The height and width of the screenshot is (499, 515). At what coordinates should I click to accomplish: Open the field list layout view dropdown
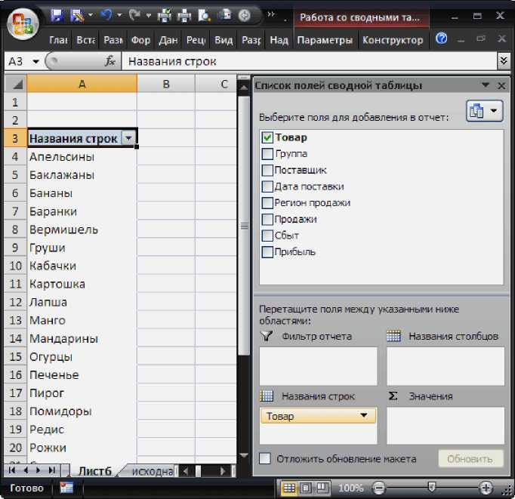click(484, 111)
